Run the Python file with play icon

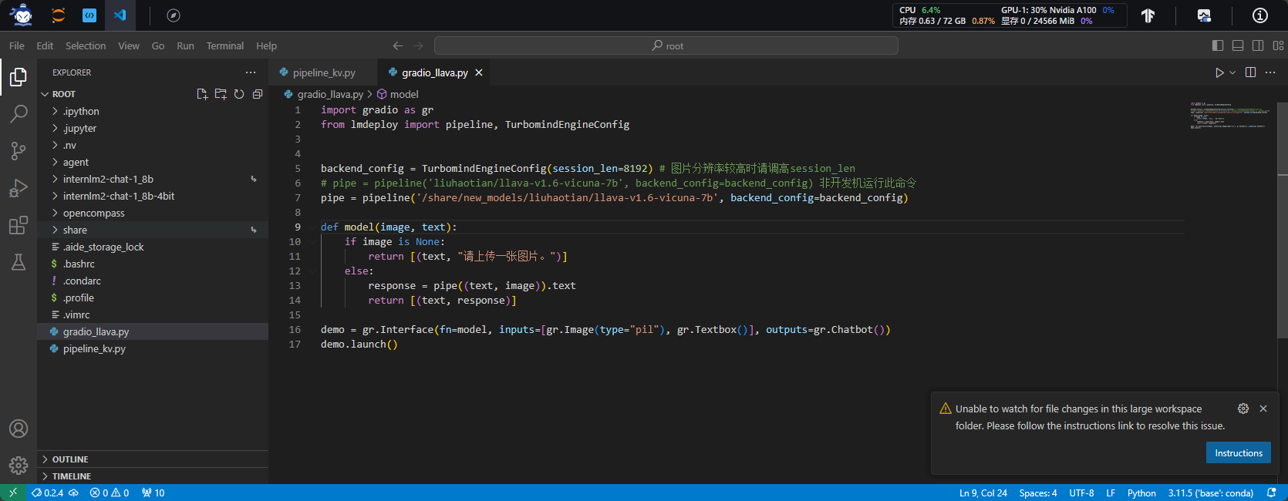click(1219, 72)
